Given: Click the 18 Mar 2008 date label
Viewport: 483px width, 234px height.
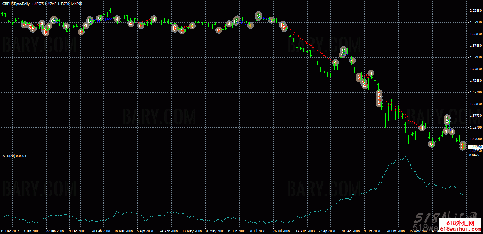Looking at the screenshot, I should [x=123, y=231].
